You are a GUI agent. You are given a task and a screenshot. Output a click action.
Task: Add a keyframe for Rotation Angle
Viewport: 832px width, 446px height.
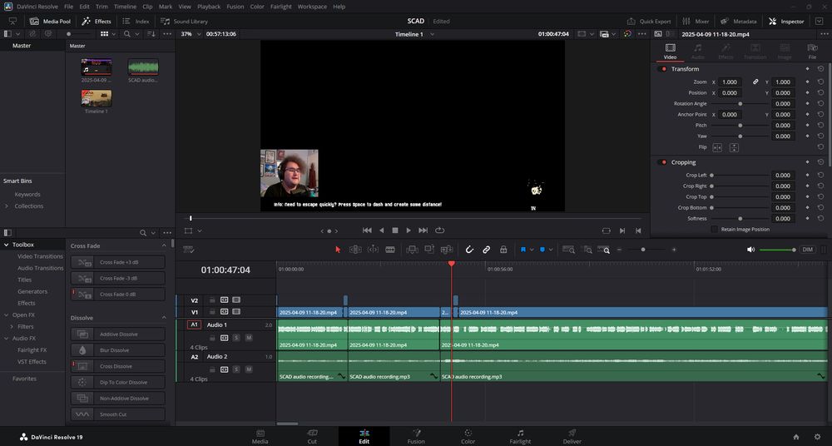(807, 103)
